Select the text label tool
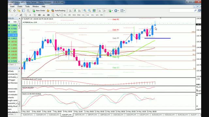The height and width of the screenshot is (117, 209). (x=30, y=15)
